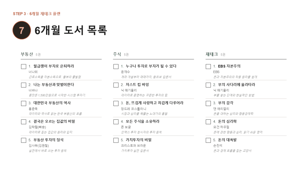The width and height of the screenshot is (307, 173).
Task: Select the 주식 category heading
Action: (117, 54)
